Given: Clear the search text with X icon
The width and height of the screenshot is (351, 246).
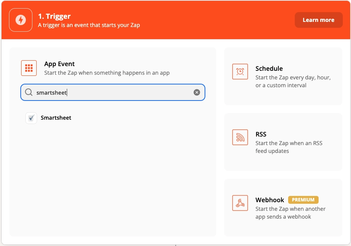Looking at the screenshot, I should pos(197,92).
